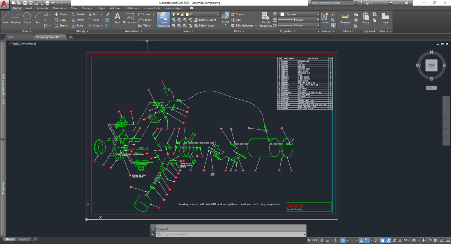Click the Mirror tool
The width and height of the screenshot is (451, 244).
(78, 20)
